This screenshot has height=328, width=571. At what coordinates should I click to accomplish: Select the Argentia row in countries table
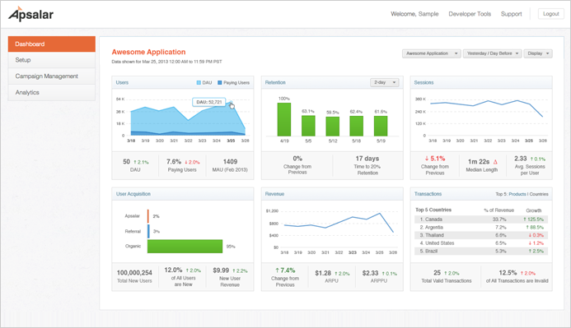[481, 228]
